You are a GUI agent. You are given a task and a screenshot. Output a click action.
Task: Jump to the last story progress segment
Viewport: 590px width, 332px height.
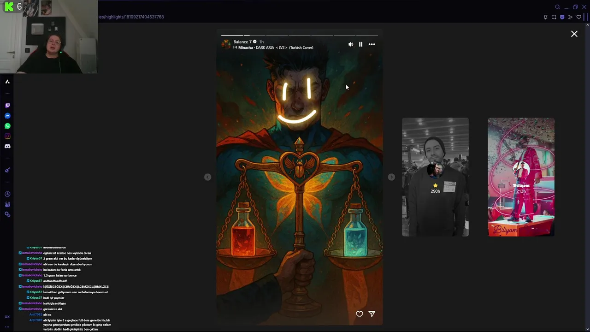tap(367, 35)
